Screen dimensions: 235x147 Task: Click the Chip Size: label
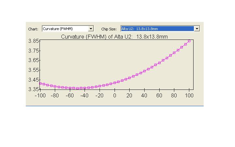(x=109, y=29)
